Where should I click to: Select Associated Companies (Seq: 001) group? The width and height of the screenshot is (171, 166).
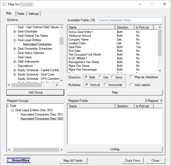[x=42, y=114]
